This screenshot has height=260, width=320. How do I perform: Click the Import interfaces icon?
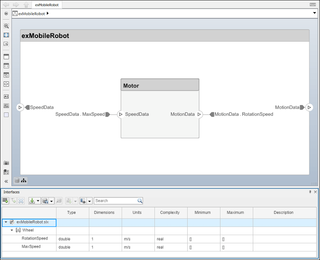pyautogui.click(x=32, y=201)
